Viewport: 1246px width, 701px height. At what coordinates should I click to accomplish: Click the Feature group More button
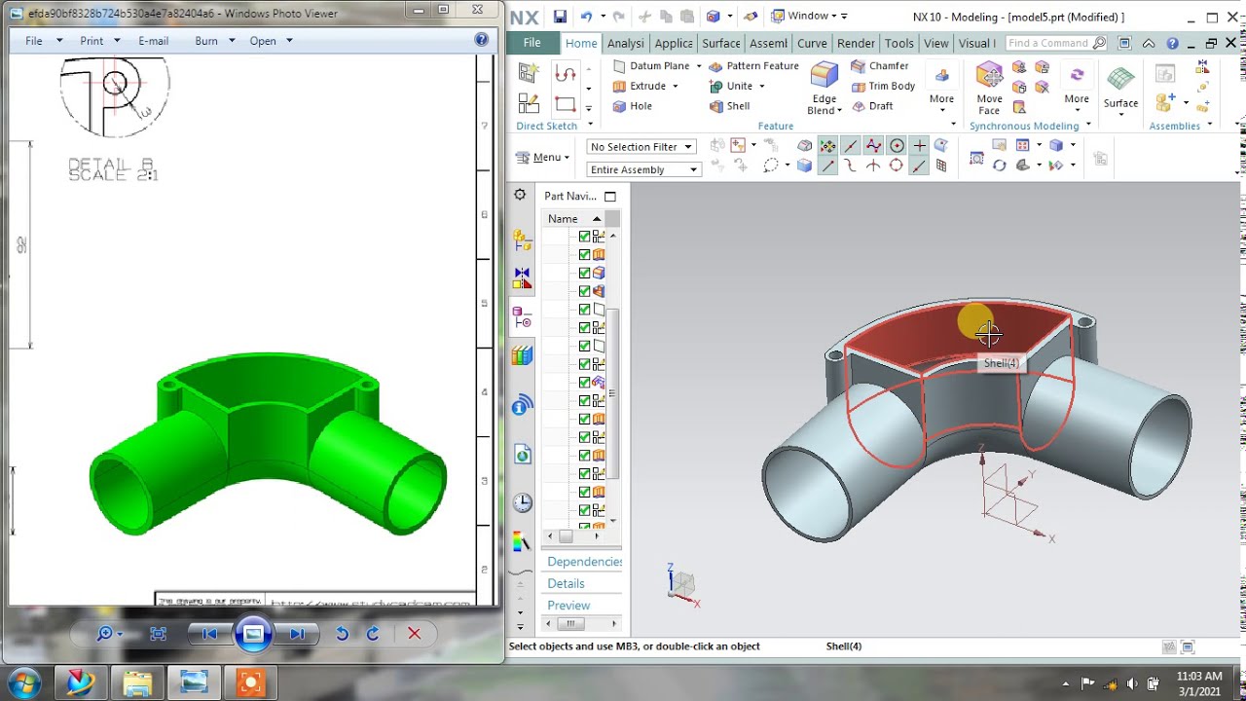[x=941, y=86]
